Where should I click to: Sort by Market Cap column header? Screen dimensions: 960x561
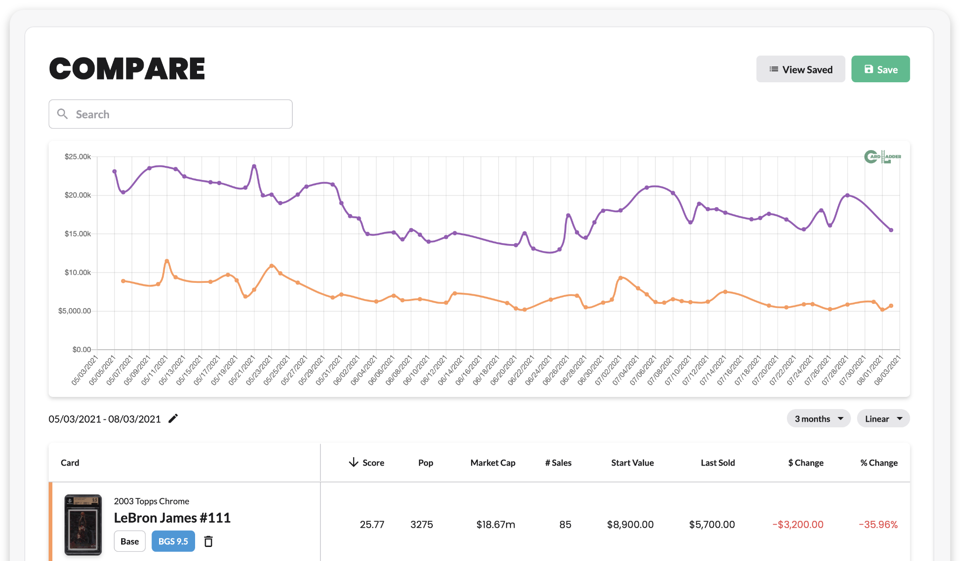click(x=493, y=462)
